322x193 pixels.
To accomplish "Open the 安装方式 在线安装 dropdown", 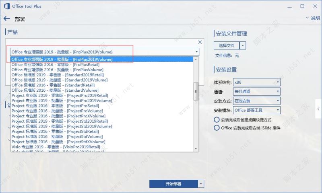I will point(257,101).
